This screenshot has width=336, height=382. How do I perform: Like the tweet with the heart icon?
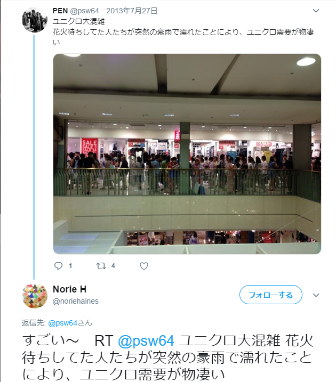coord(144,266)
